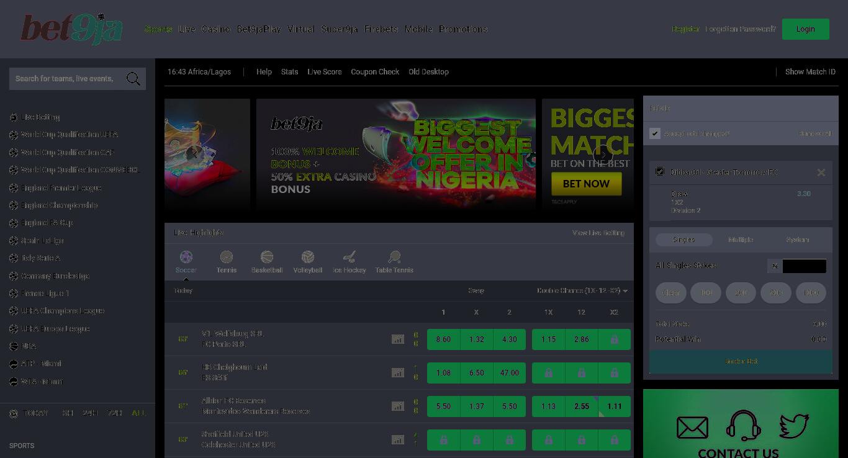Viewport: 848px width, 458px height.
Task: Click the BET NOW banner button
Action: coord(587,184)
